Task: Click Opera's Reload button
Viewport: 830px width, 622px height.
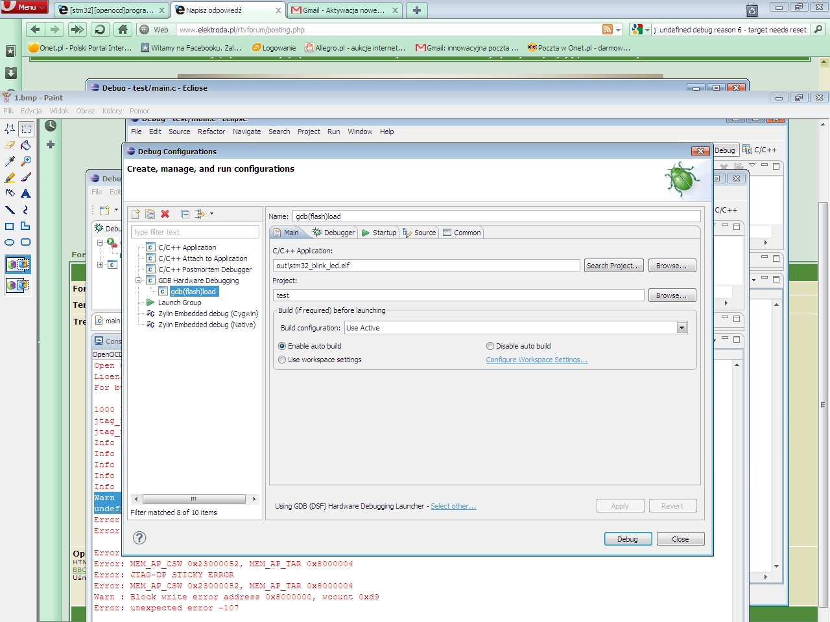Action: 100,29
